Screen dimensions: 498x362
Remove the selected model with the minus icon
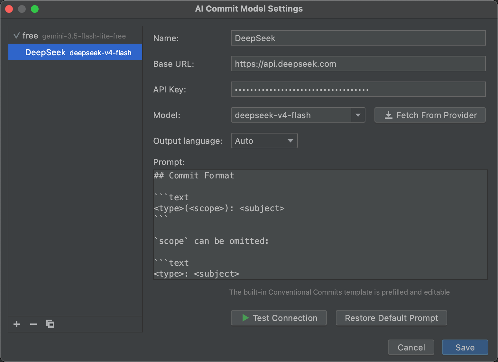(33, 324)
